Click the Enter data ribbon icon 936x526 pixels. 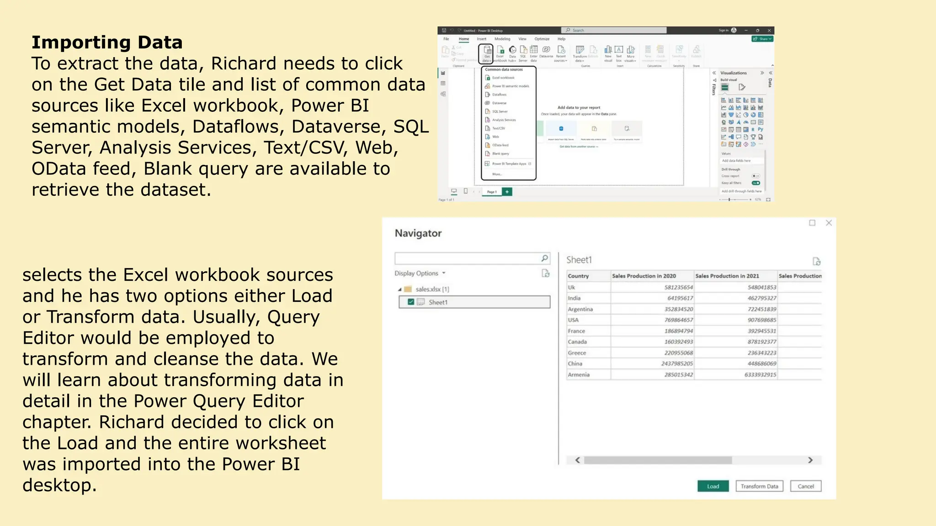(533, 53)
